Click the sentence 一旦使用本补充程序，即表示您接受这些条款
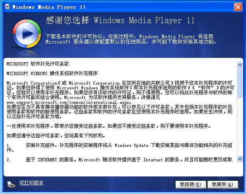Screen dimensions: 246x194 click(56, 126)
